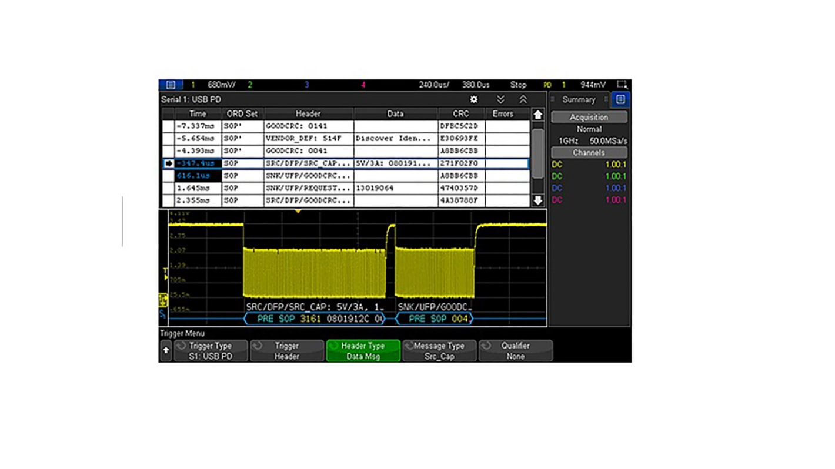Screen dimensions: 835x469
Task: Click the blue channel 3 DC entry
Action: pos(589,188)
